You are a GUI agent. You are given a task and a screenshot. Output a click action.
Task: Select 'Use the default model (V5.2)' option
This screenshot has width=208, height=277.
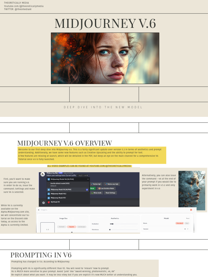68,184
